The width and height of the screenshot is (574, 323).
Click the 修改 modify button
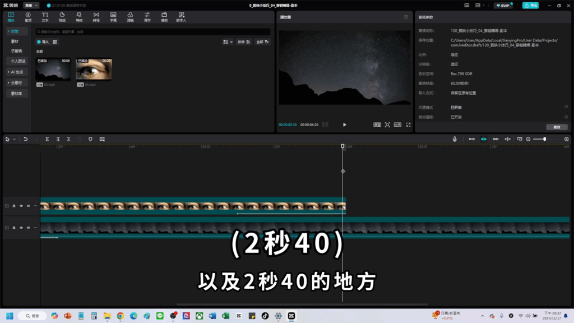(557, 127)
